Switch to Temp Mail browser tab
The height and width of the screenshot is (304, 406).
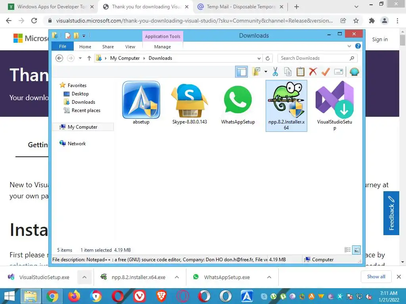tap(241, 7)
